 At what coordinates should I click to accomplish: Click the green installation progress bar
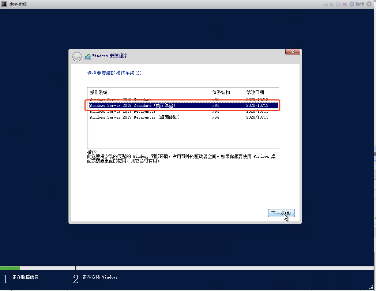click(10, 268)
